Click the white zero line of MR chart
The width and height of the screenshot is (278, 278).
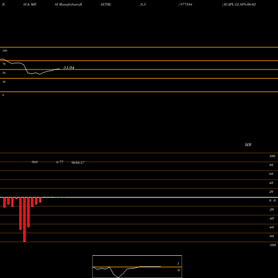[139, 197]
